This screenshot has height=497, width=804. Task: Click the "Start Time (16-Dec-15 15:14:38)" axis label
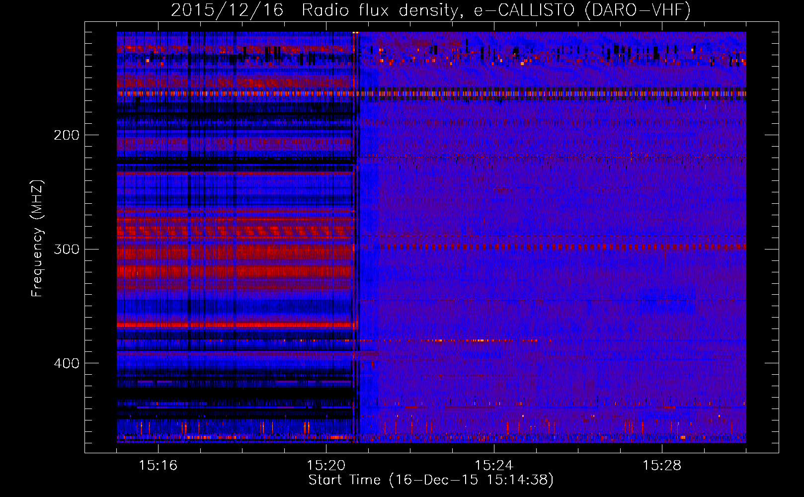(431, 480)
